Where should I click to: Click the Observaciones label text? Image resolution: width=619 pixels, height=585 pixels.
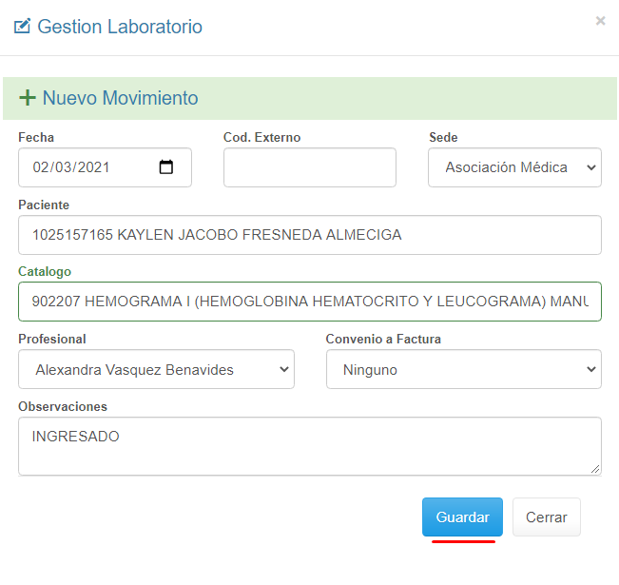coord(63,406)
